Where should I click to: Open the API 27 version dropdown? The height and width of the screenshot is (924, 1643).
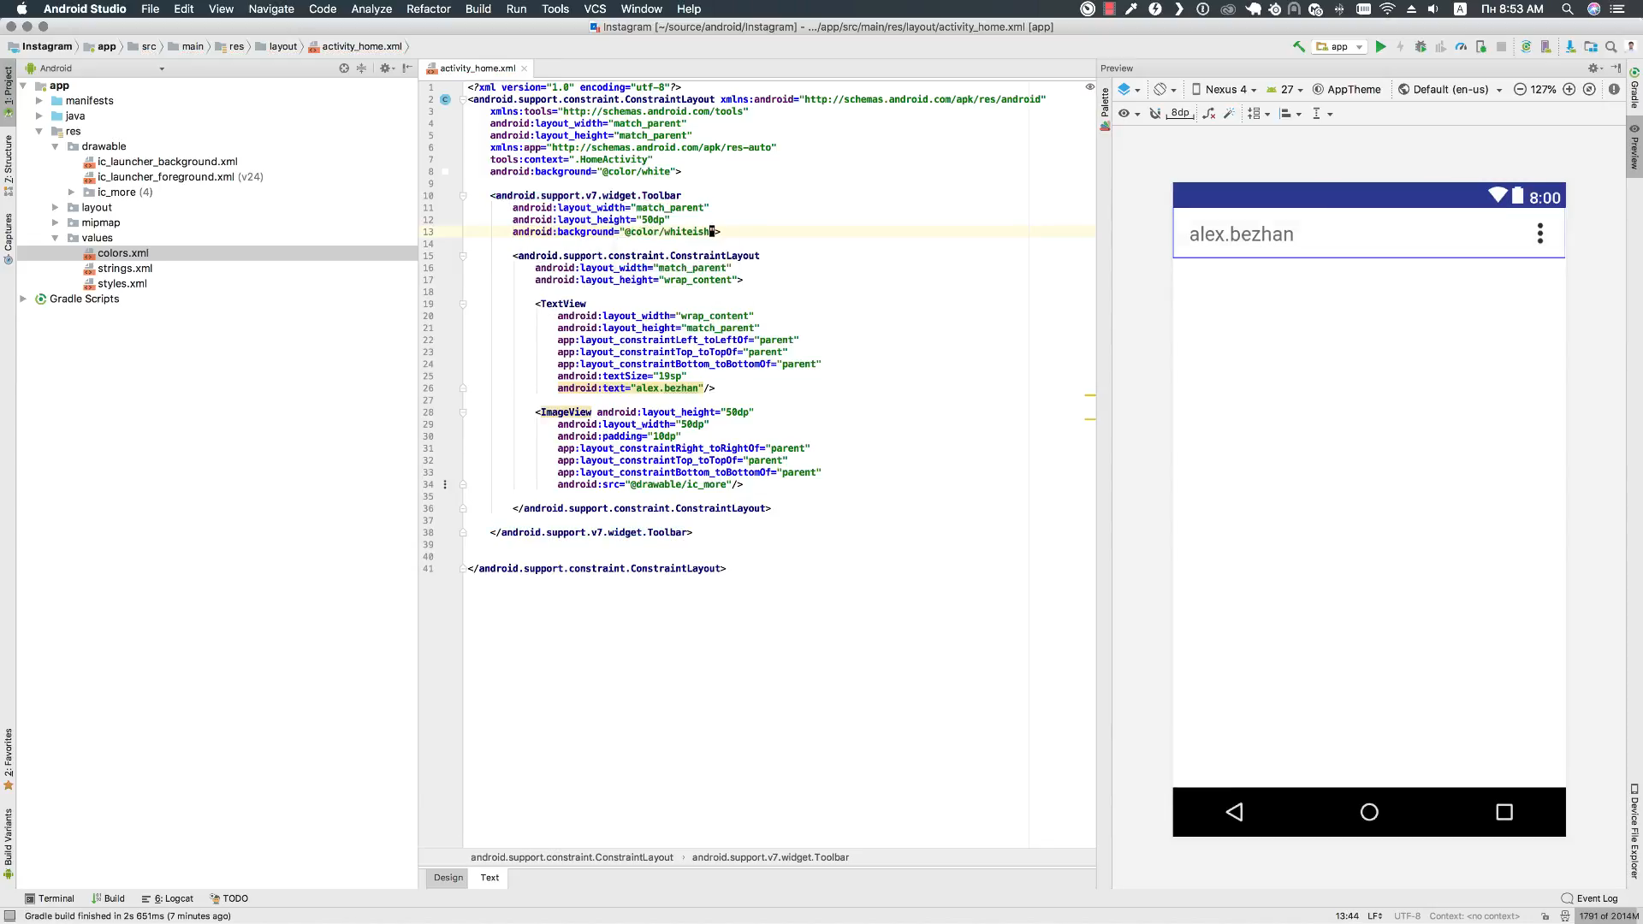1284,90
